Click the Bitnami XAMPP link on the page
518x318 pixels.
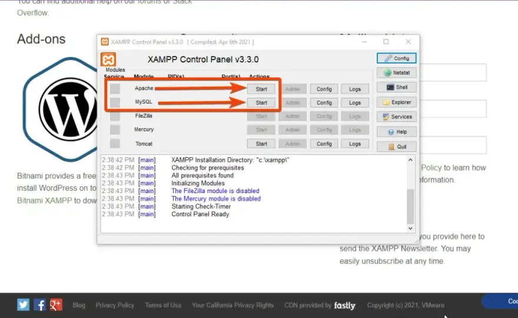pyautogui.click(x=44, y=200)
